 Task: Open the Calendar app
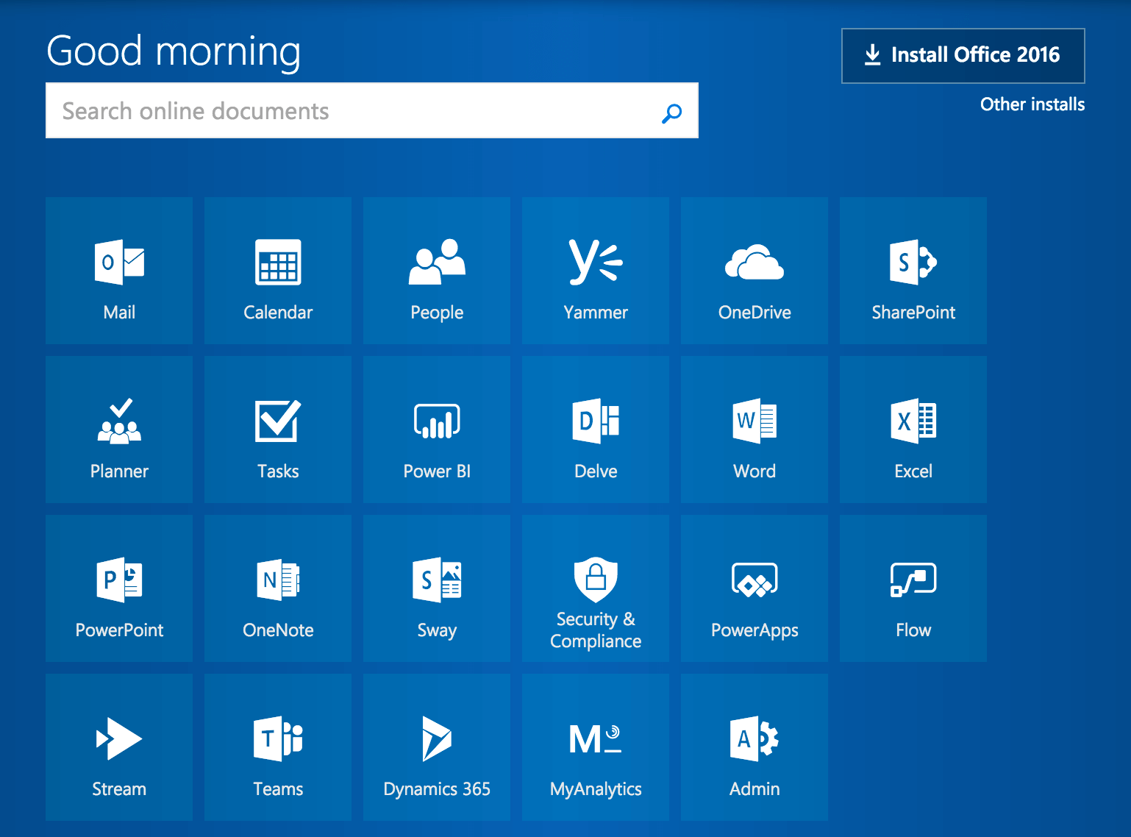(277, 271)
